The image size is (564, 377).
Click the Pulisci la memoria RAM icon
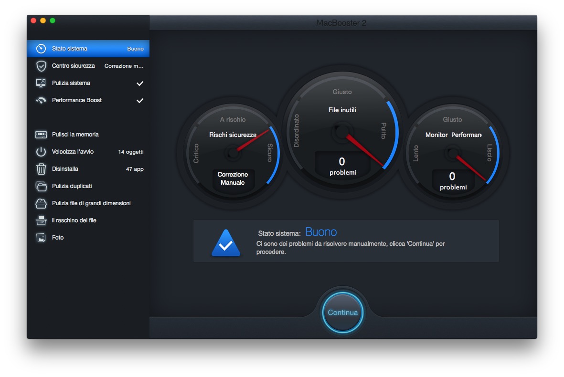[41, 135]
